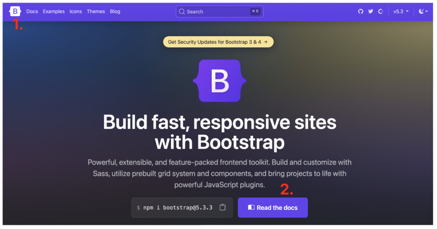Click the npm i bootstrap@5.3.3 command text
This screenshot has width=437, height=229.
pyautogui.click(x=178, y=208)
